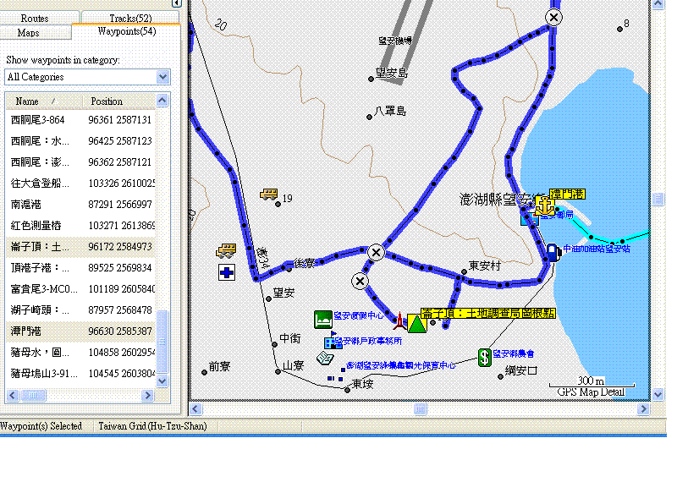Click the post office icon below anchor
The height and width of the screenshot is (482, 677).
[530, 218]
